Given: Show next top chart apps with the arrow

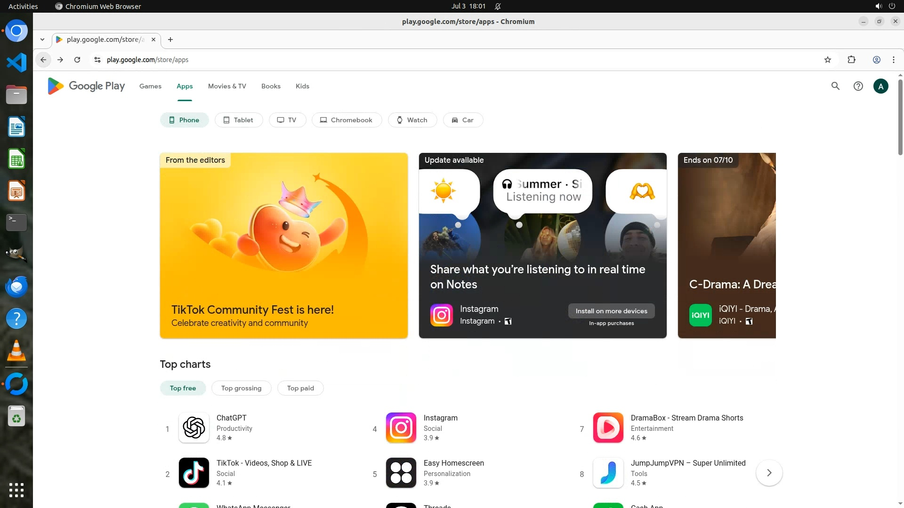Looking at the screenshot, I should [x=769, y=473].
